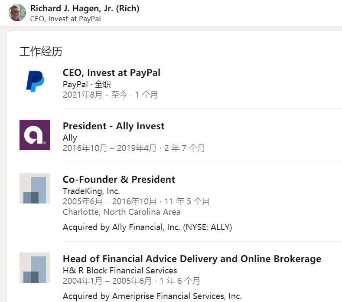The width and height of the screenshot is (342, 302).
Task: Open the PayPal company logo
Action: pyautogui.click(x=35, y=82)
